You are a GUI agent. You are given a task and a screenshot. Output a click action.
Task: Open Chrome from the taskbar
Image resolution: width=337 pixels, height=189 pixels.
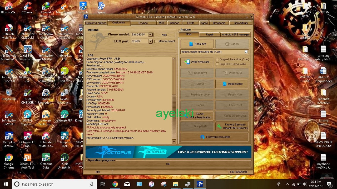pos(115,184)
